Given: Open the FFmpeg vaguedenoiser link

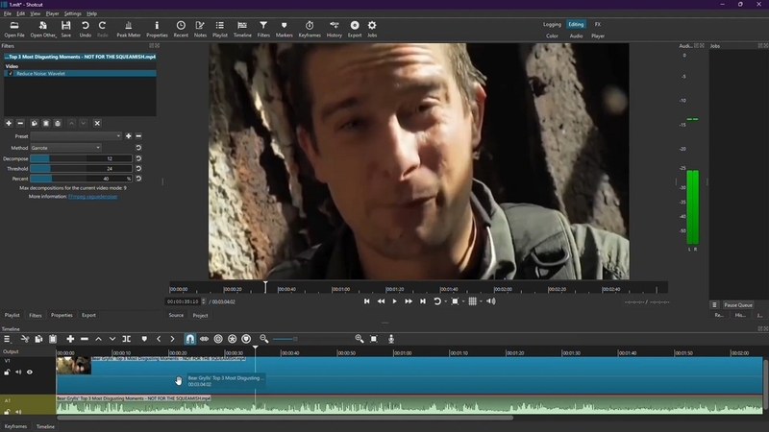Looking at the screenshot, I should [x=92, y=197].
